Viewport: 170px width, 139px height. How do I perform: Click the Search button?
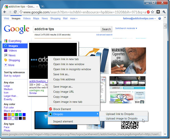pyautogui.click(x=106, y=29)
